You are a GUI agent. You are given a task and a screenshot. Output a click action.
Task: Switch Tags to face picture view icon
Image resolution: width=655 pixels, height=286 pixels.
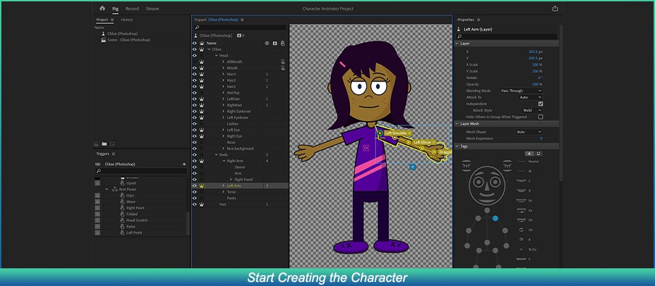pyautogui.click(x=538, y=153)
